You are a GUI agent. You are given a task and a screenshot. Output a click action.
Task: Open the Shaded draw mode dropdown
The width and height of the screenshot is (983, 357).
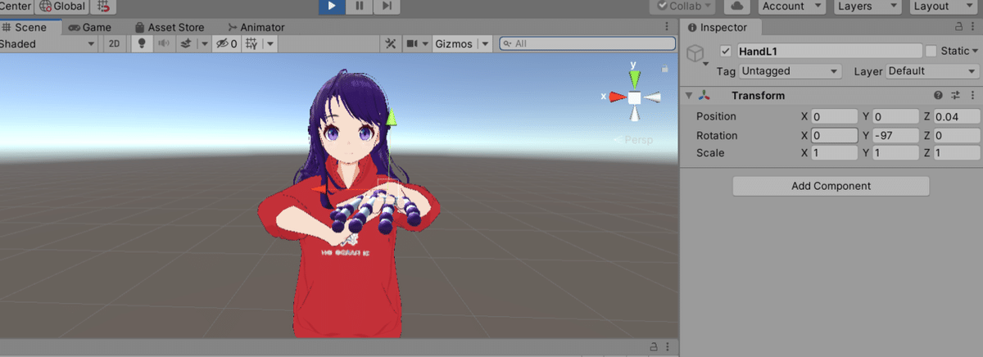click(48, 43)
